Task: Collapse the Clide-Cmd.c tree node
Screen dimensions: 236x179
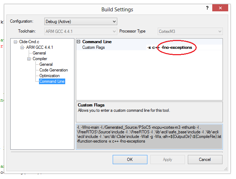Action: pos(16,42)
